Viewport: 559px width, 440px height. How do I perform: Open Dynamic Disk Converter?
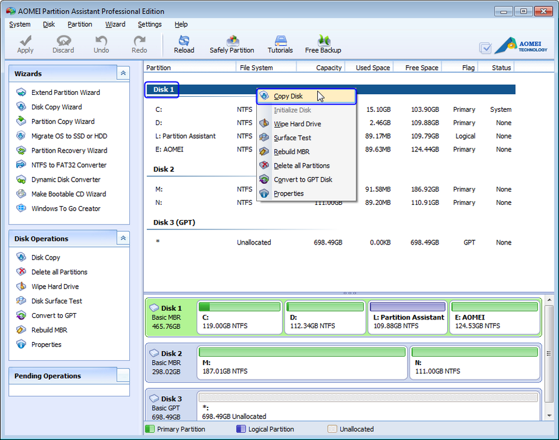pos(58,180)
